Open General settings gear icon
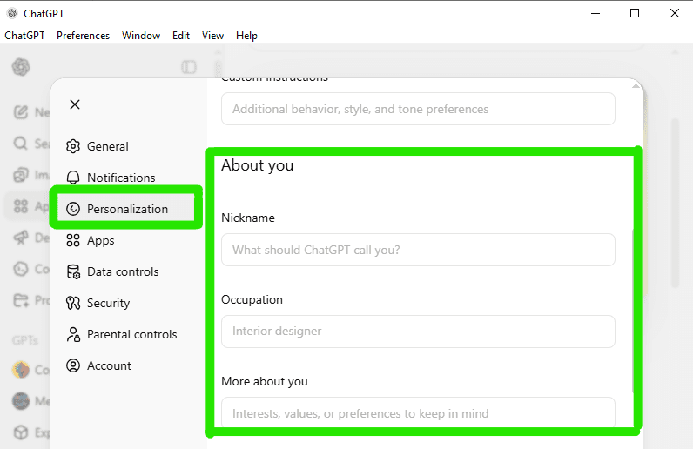 click(73, 146)
